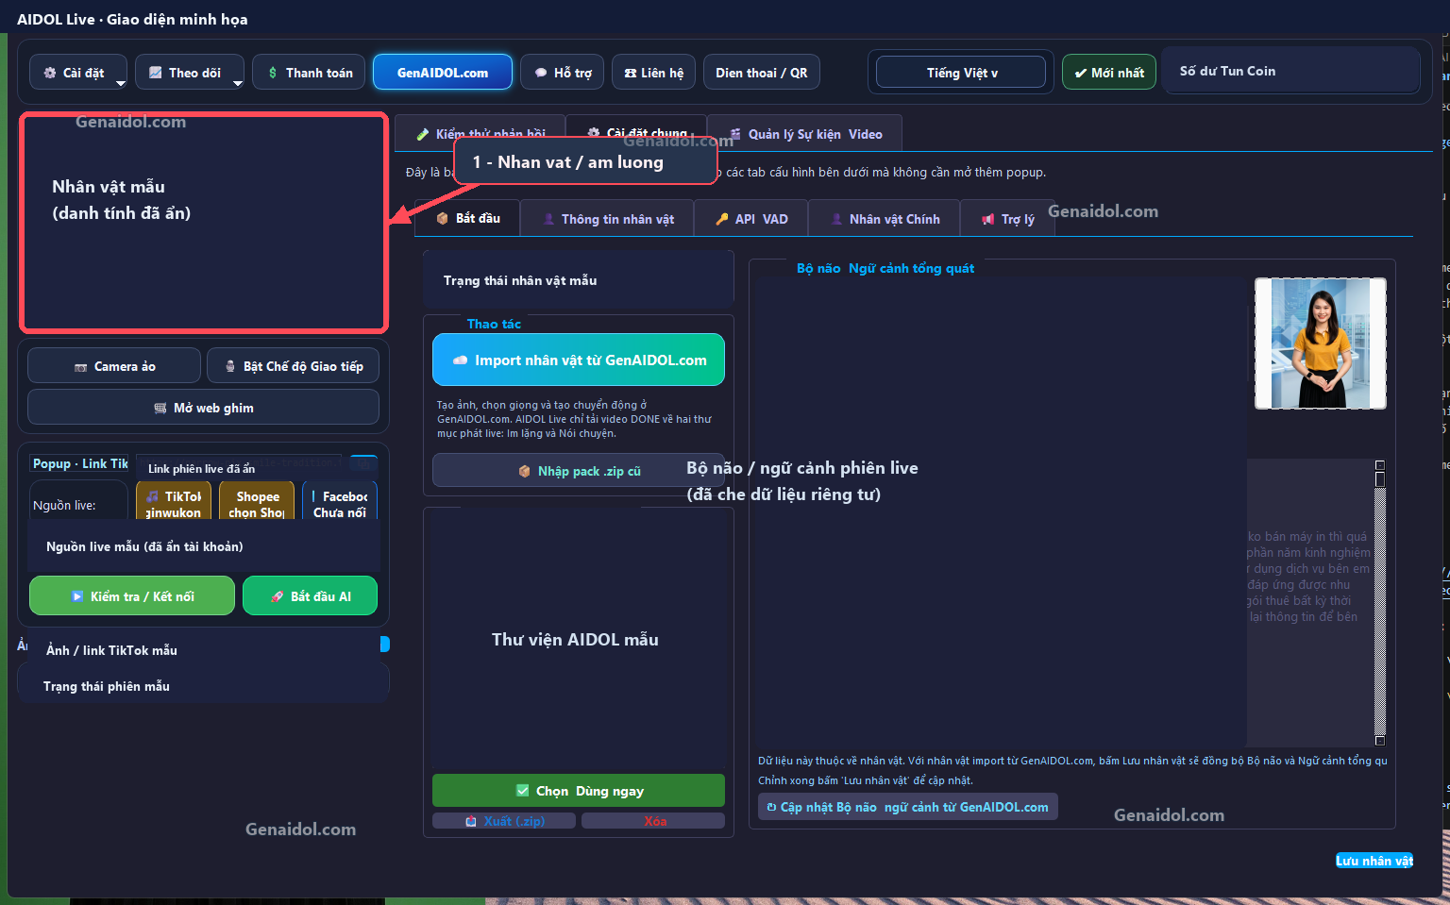
Task: Click the rocket icon on Bắt đầu AI
Action: click(x=278, y=596)
